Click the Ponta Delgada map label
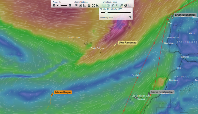This screenshot has width=198, height=114. tap(97, 48)
